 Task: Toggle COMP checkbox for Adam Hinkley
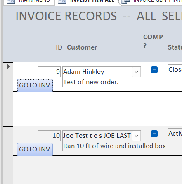[x=154, y=70]
